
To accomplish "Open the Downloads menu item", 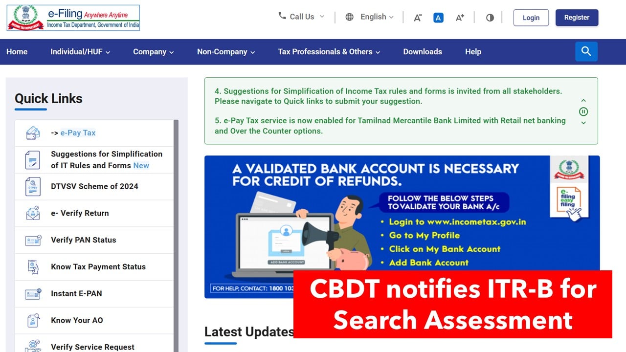I will 423,52.
